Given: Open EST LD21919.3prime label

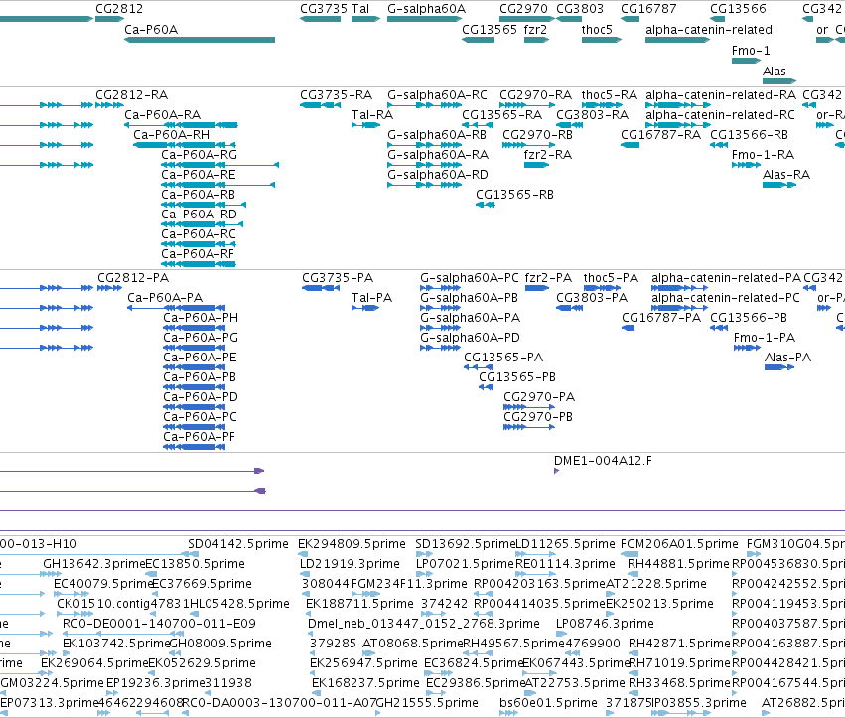Looking at the screenshot, I should [350, 564].
